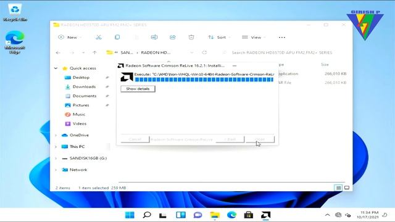Go up one folder with the up arrow
Screen dimensions: 395x222
(94, 52)
